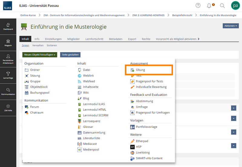Select Ordner from the Organisation list
Image resolution: width=242 pixels, height=167 pixels.
pyautogui.click(x=35, y=70)
